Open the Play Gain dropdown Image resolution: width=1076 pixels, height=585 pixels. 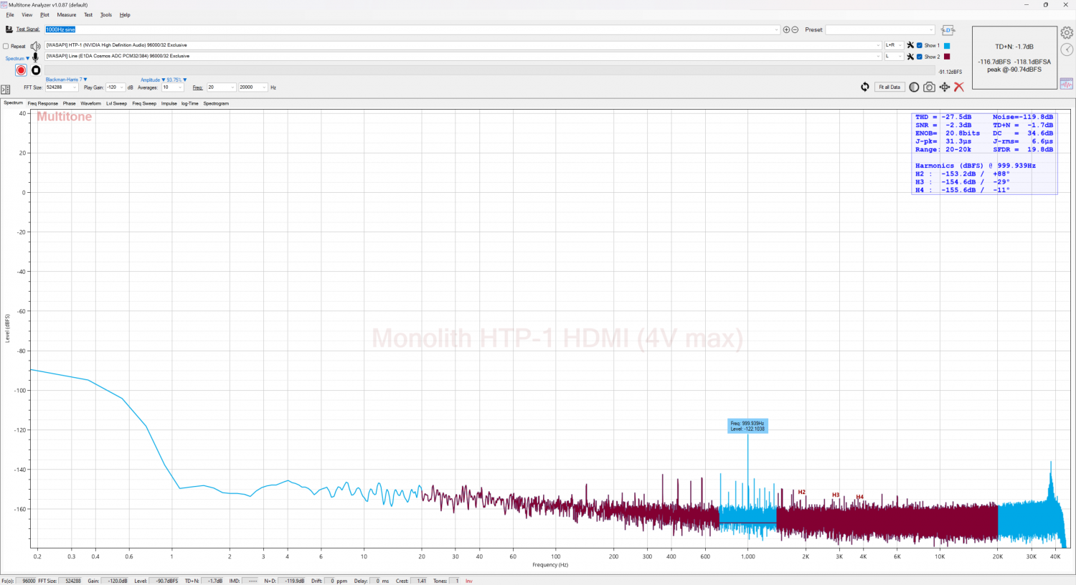point(123,87)
